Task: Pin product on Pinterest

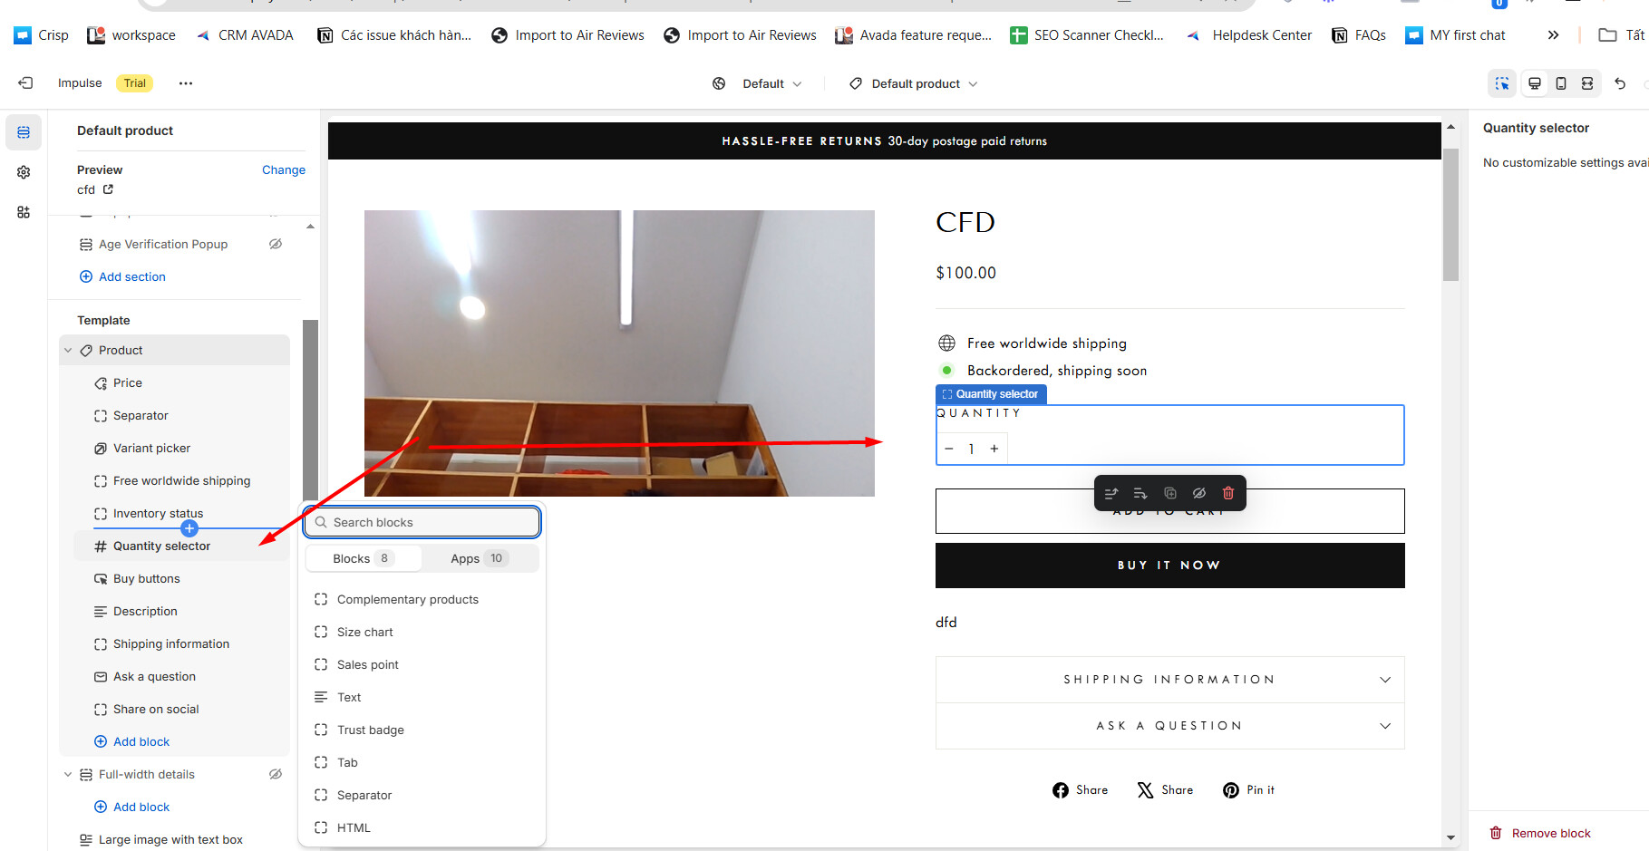Action: coord(1248,790)
